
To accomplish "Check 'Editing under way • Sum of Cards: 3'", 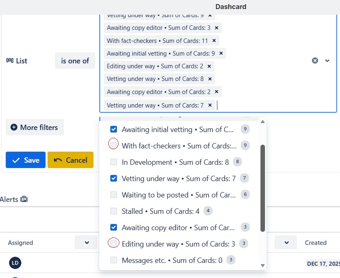I will (114, 243).
